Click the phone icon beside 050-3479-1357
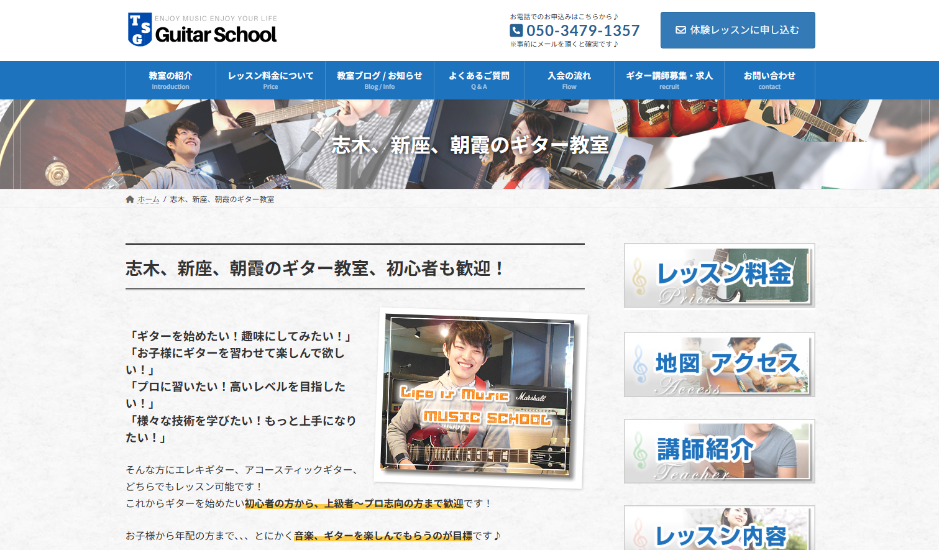Image resolution: width=939 pixels, height=550 pixels. (516, 30)
